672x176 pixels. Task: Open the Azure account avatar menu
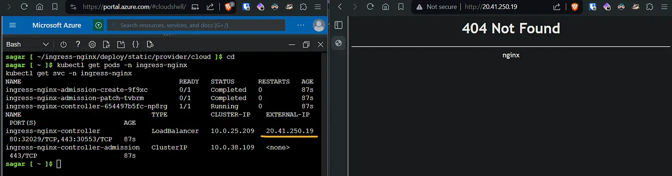point(319,25)
